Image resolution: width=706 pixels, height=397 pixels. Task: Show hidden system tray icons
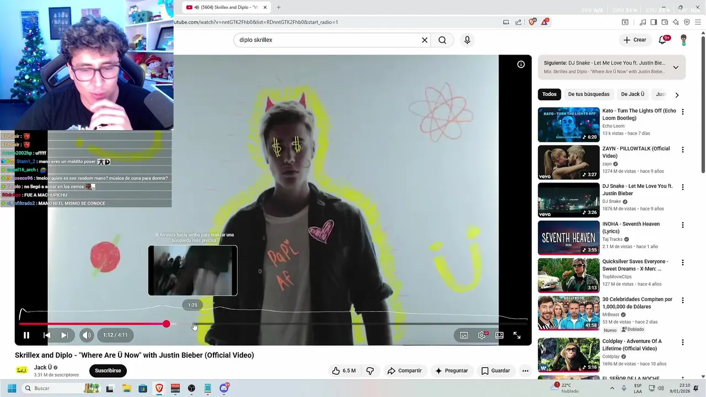coord(612,388)
